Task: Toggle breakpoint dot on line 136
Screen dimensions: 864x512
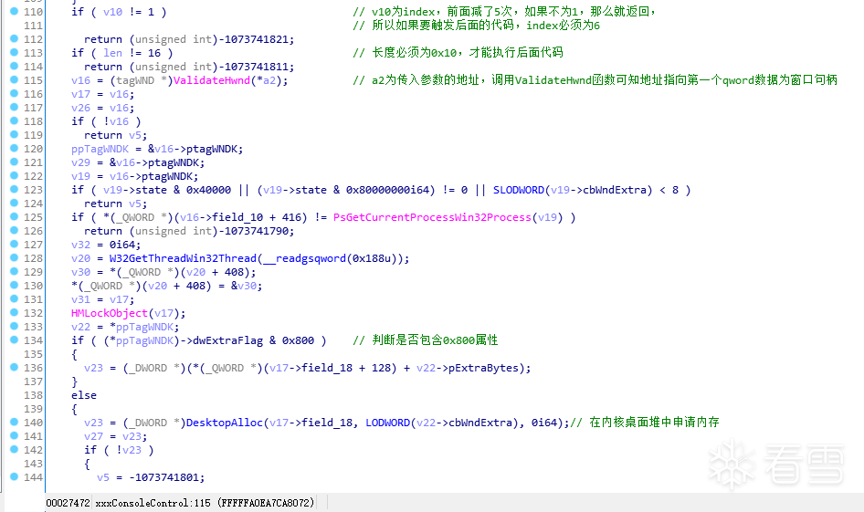Action: [x=15, y=367]
